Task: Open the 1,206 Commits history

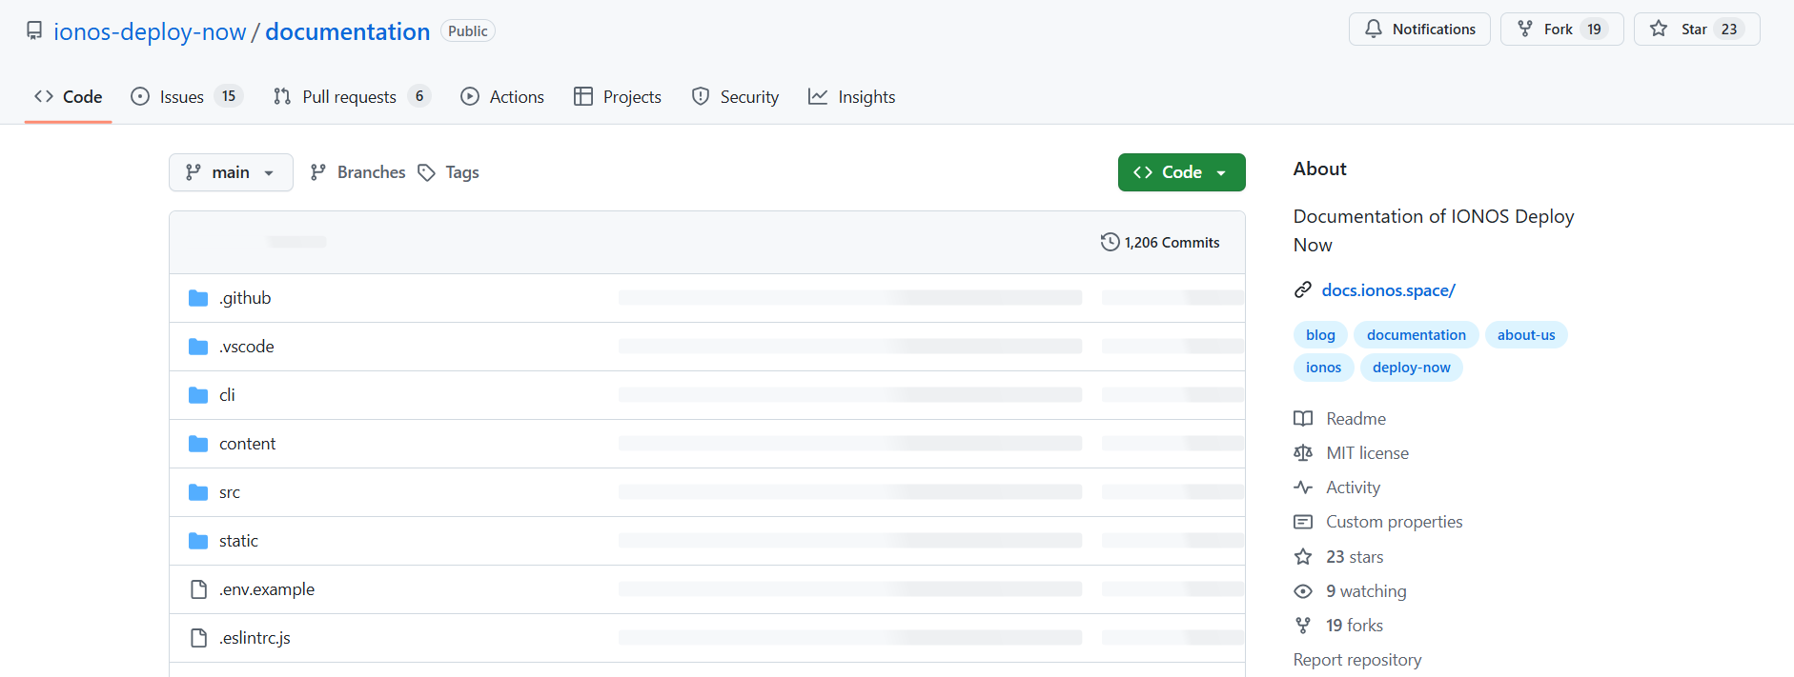Action: click(1160, 243)
